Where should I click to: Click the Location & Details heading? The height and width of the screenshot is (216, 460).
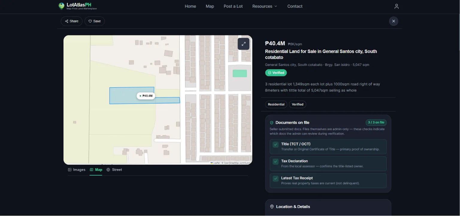pos(293,207)
